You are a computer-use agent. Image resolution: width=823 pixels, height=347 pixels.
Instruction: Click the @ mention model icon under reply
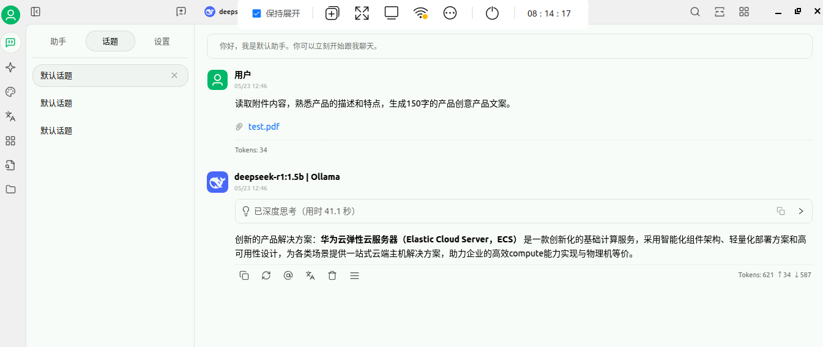click(x=288, y=275)
